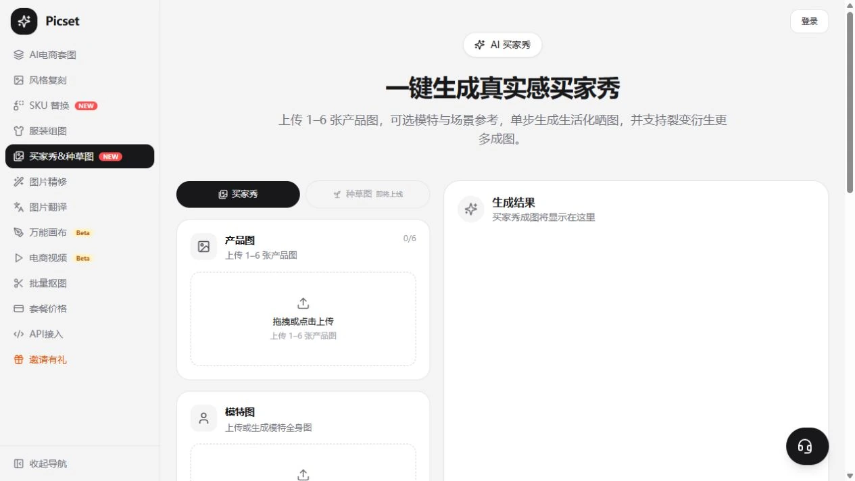This screenshot has height=481, width=855.
Task: Click the card icon beside 套餐价格
Action: pyautogui.click(x=19, y=309)
